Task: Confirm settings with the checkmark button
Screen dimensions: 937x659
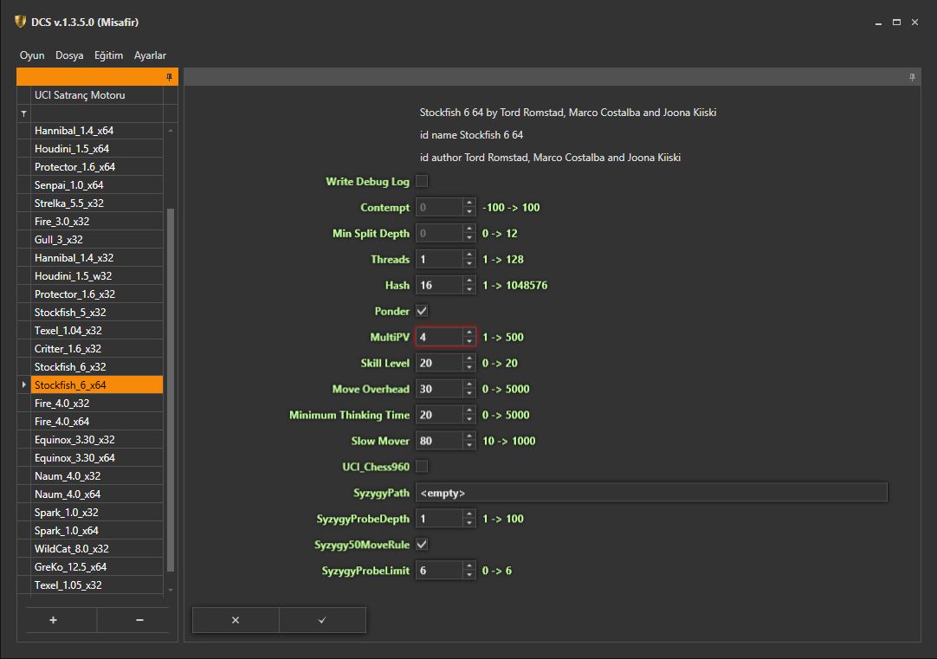Action: tap(322, 620)
